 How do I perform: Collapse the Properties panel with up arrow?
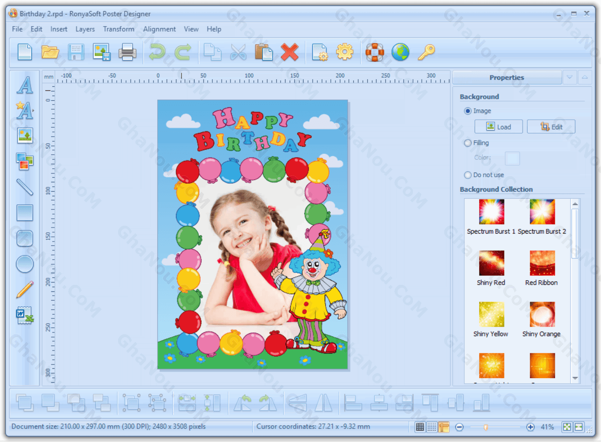(585, 77)
